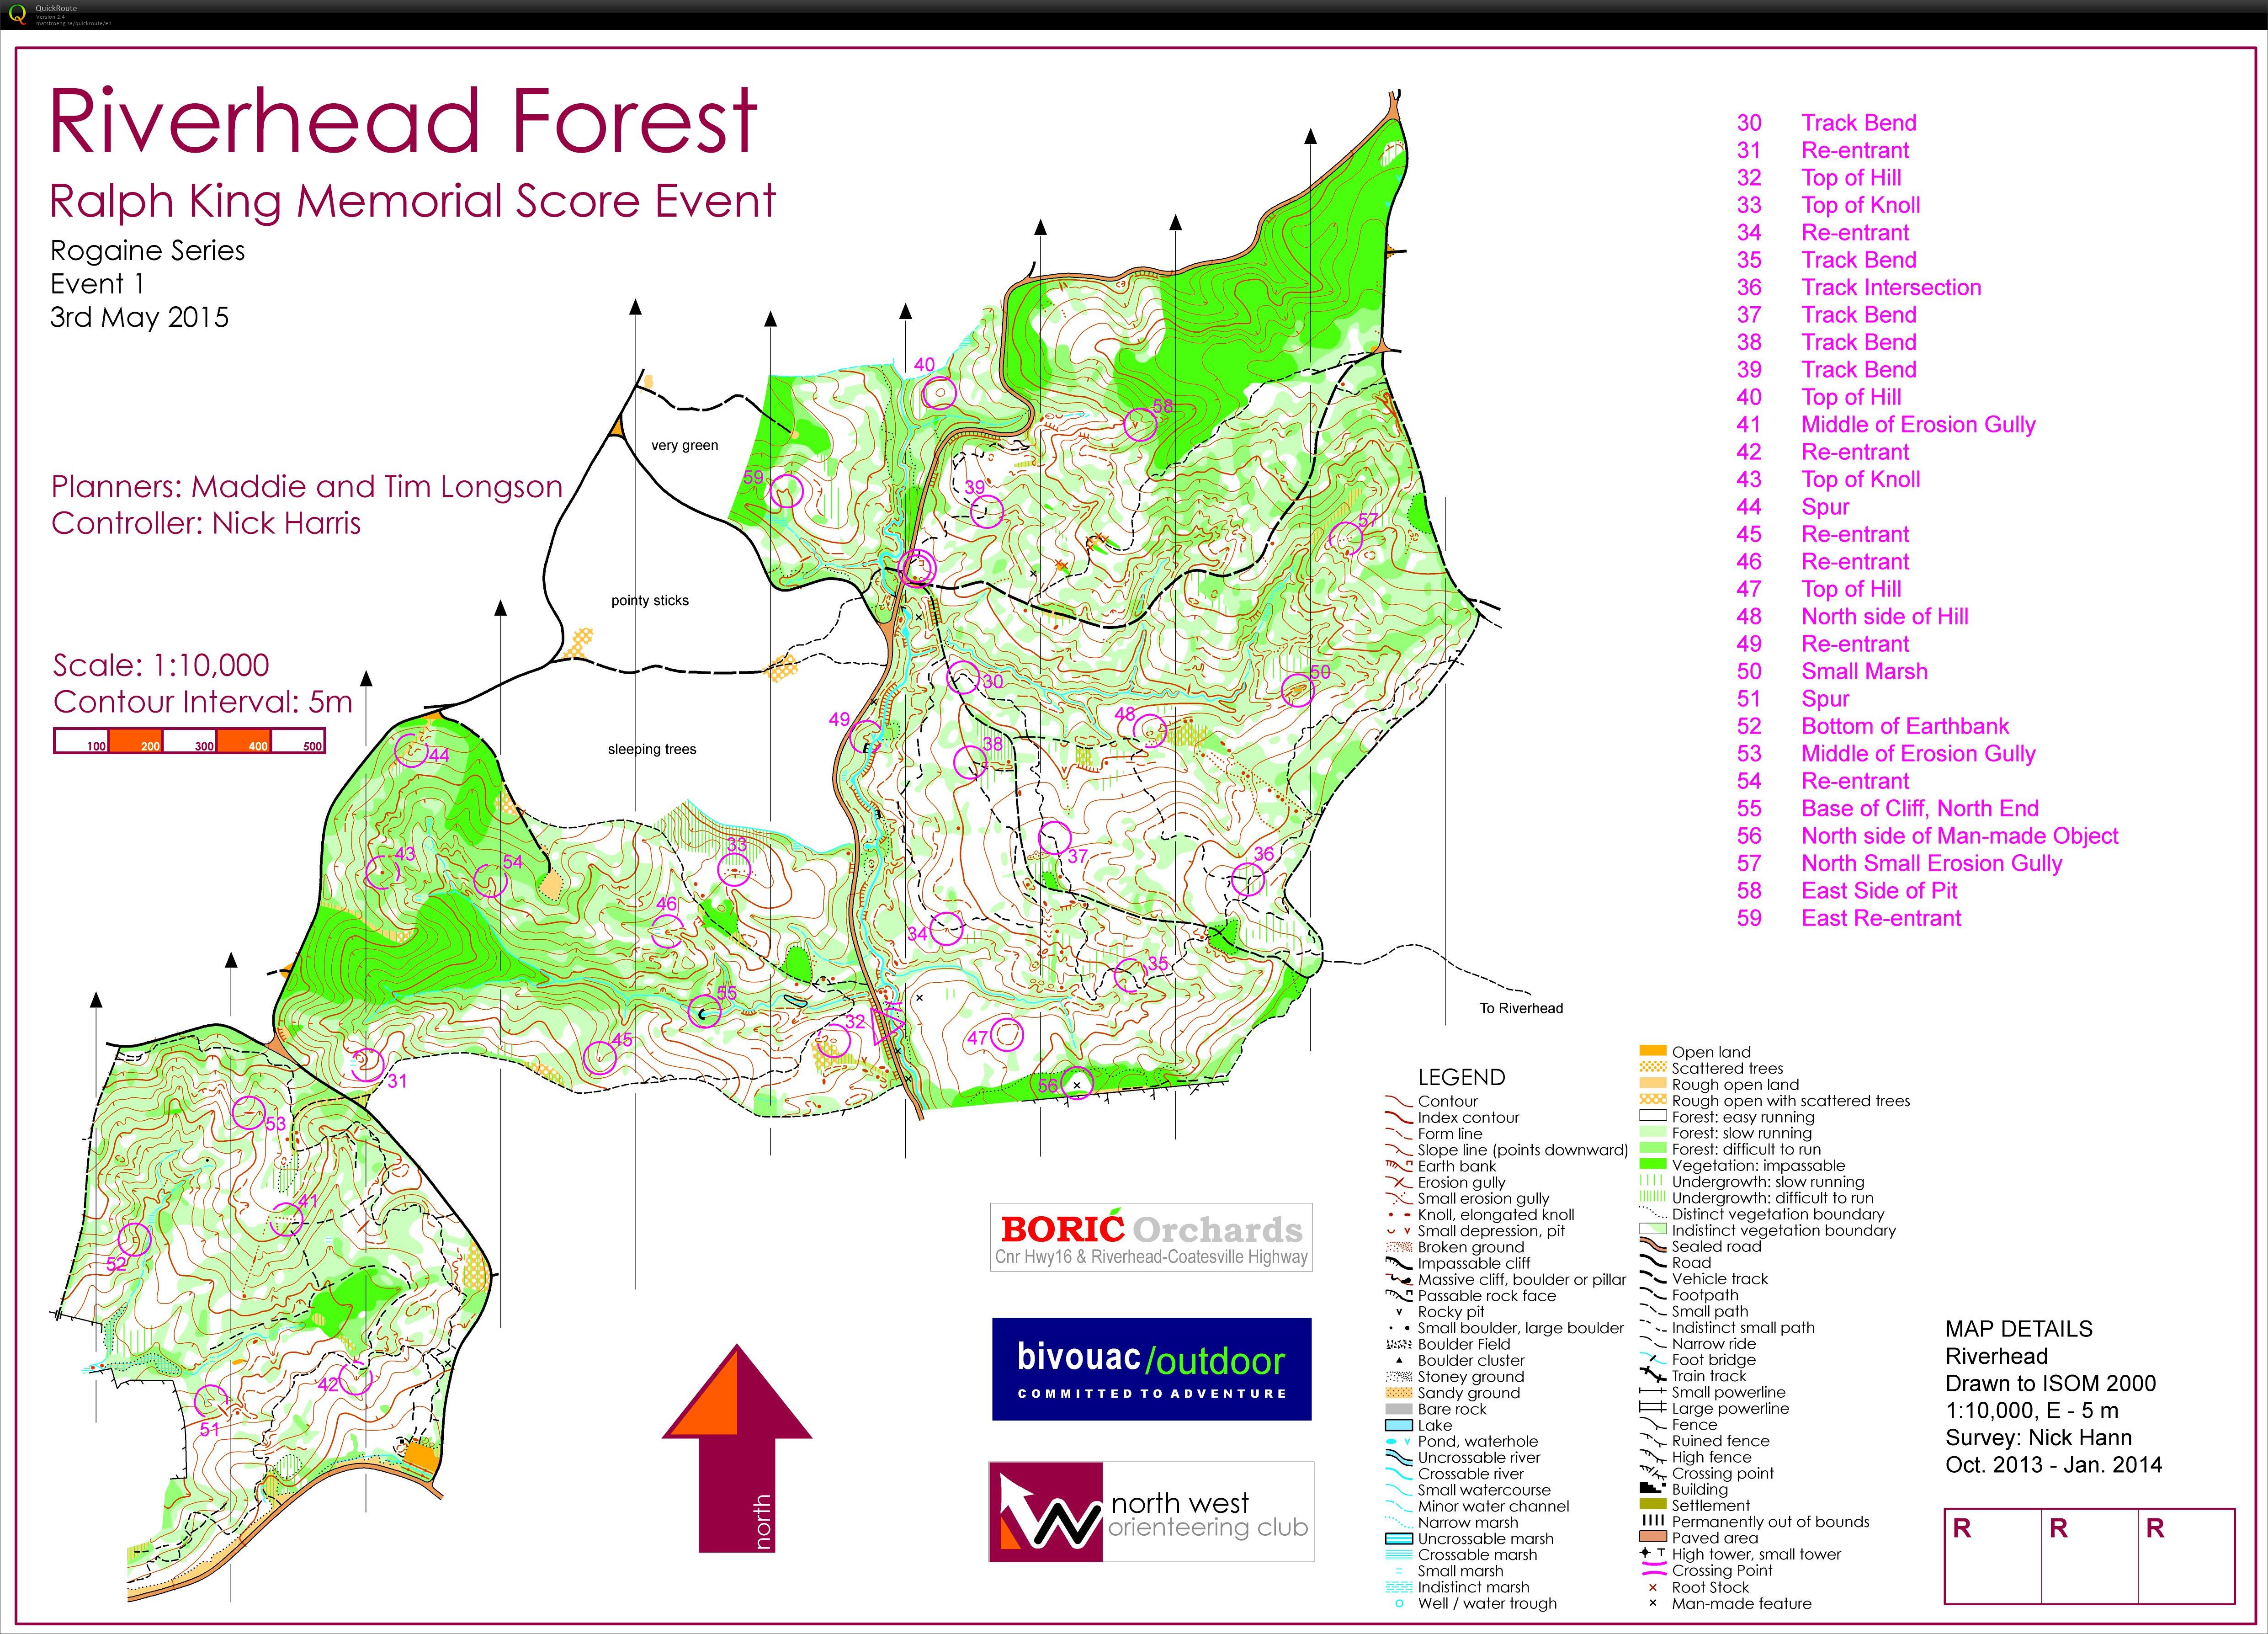
Task: Select control circle 36 on the map
Action: pyautogui.click(x=1248, y=880)
